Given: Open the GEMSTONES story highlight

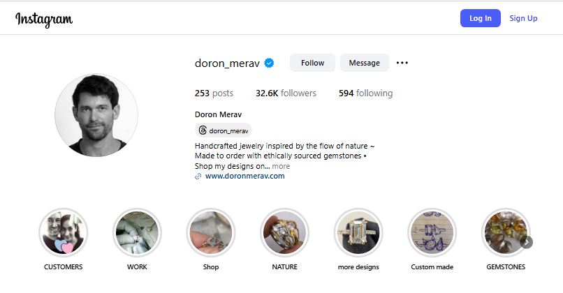Looking at the screenshot, I should click(505, 233).
